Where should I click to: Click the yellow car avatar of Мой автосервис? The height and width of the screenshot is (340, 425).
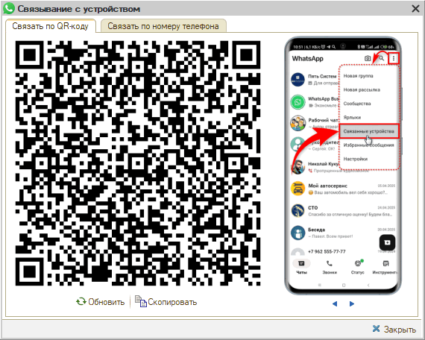[298, 189]
